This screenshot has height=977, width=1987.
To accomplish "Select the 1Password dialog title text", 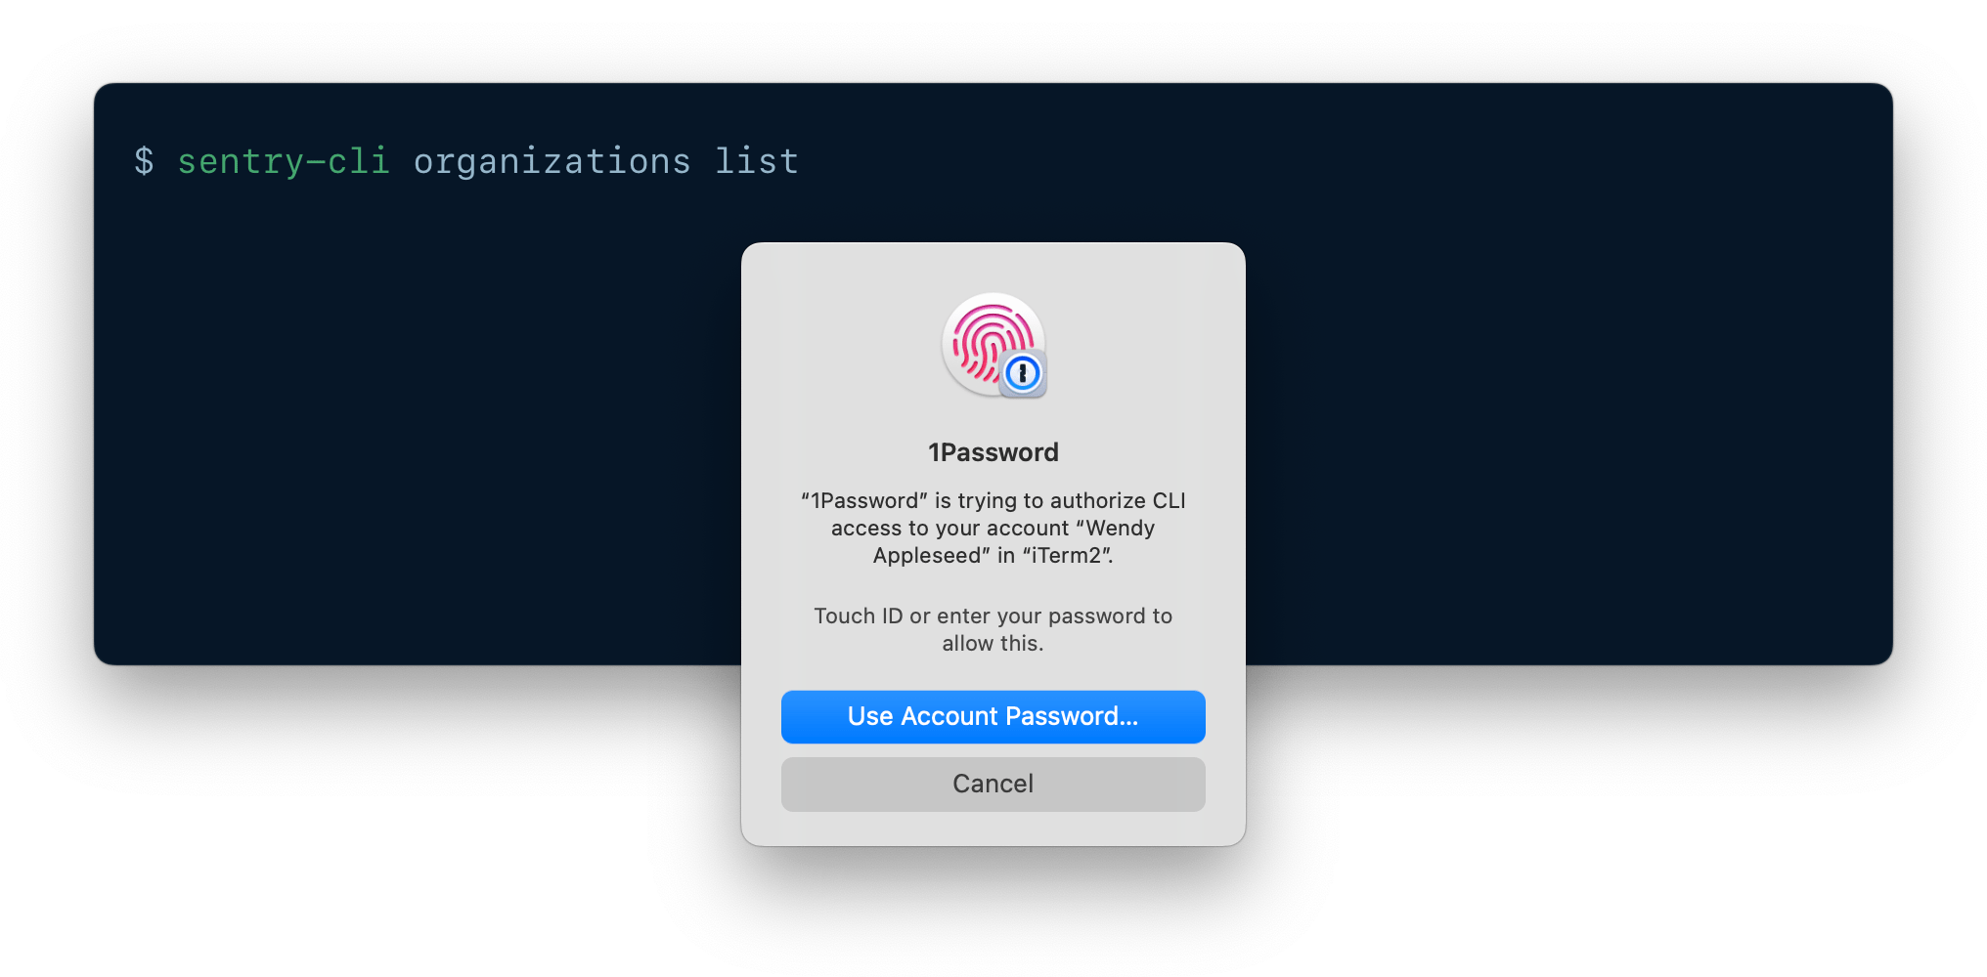I will (x=993, y=451).
